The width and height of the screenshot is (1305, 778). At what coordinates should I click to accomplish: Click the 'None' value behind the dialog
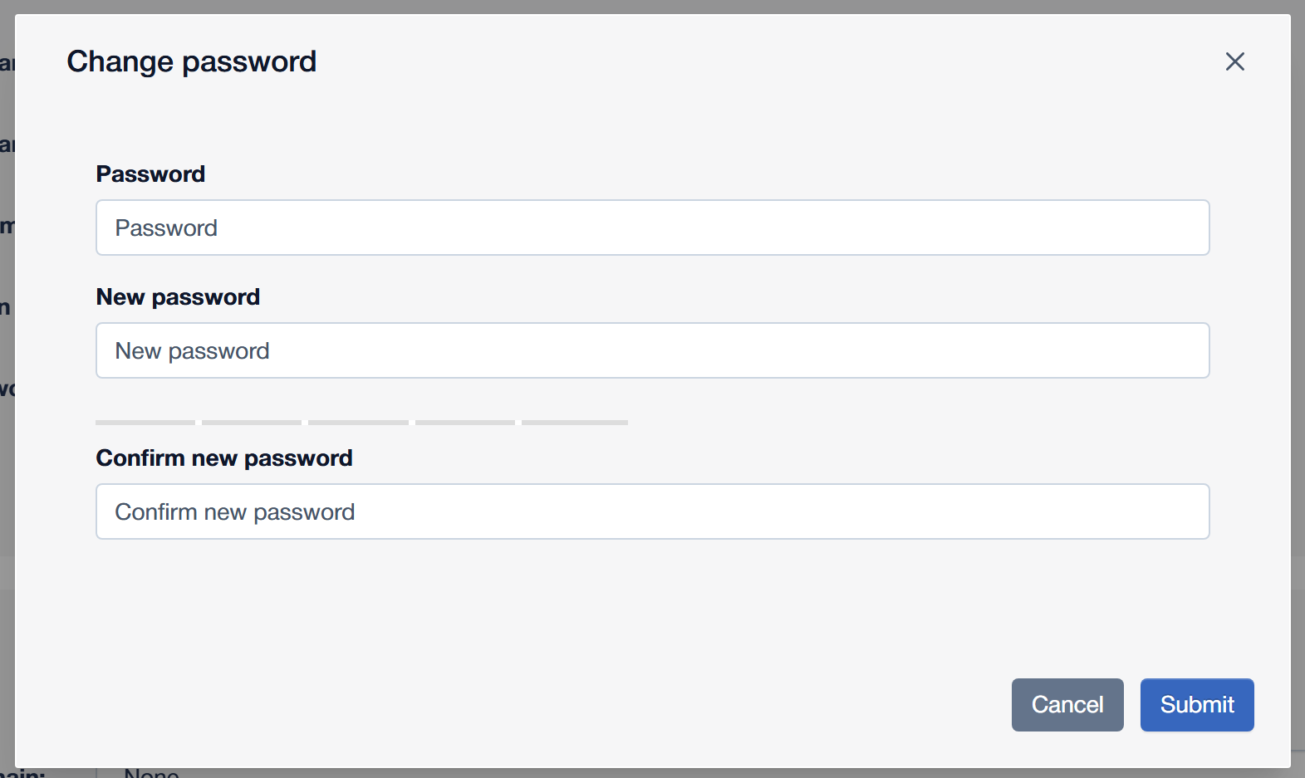(x=151, y=773)
